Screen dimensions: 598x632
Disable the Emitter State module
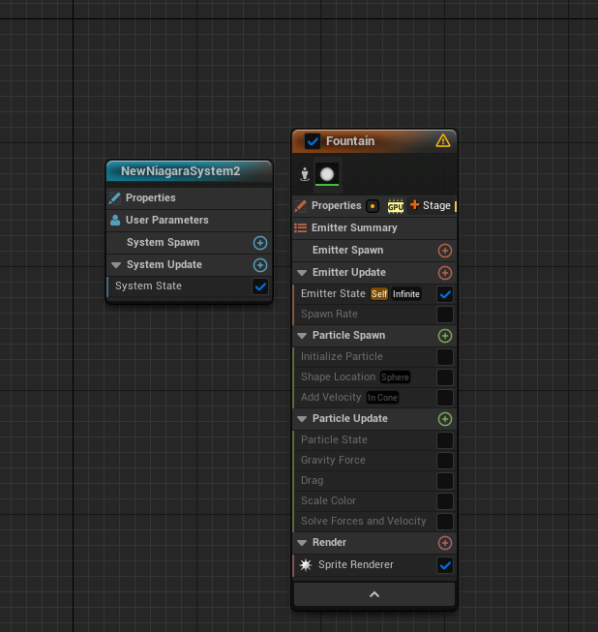(445, 294)
